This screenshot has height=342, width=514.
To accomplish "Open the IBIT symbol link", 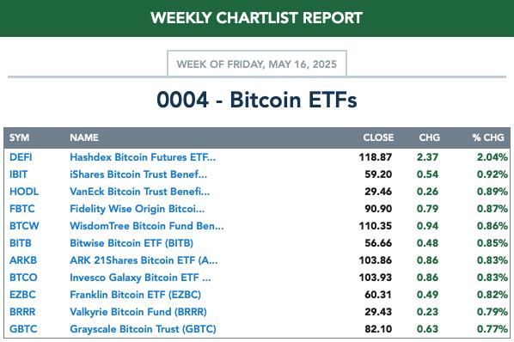I will click(18, 174).
